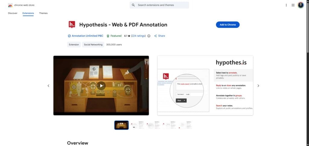The height and width of the screenshot is (146, 309).
Task: Select the third screenshot thumbnail
Action: point(154,125)
